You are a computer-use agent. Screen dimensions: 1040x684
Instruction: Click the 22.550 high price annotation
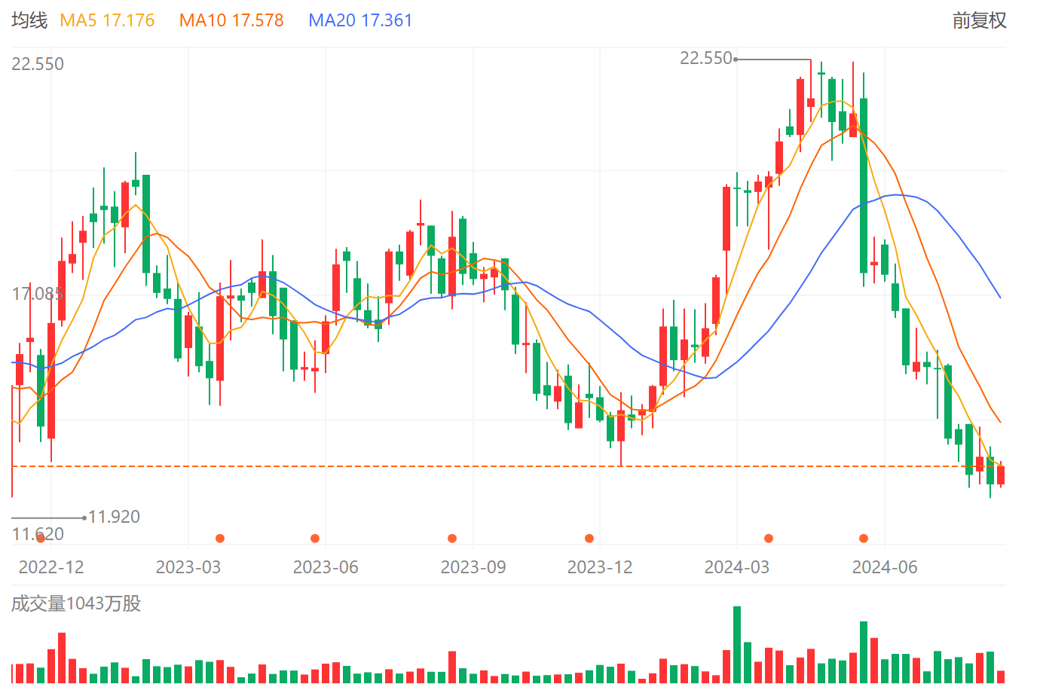tap(706, 58)
